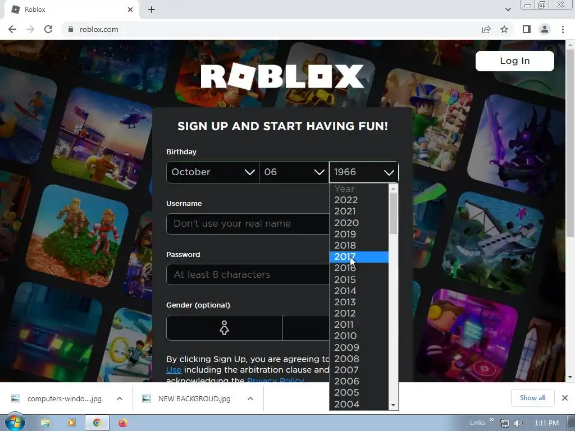Click the page scrollbar thumb
The width and height of the screenshot is (575, 431).
(x=570, y=143)
